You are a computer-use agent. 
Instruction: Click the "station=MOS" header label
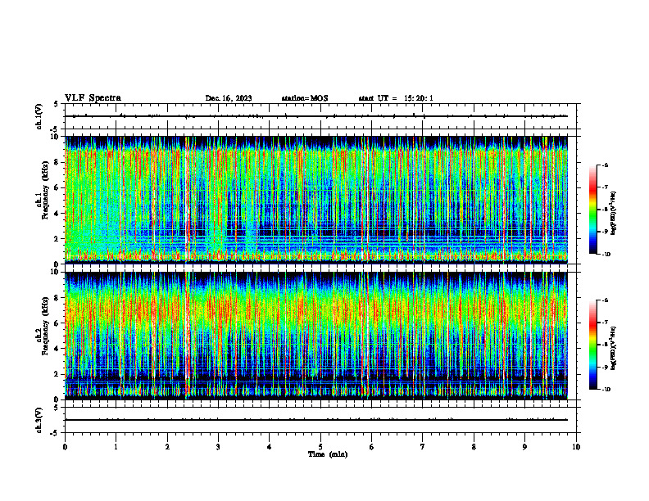305,98
